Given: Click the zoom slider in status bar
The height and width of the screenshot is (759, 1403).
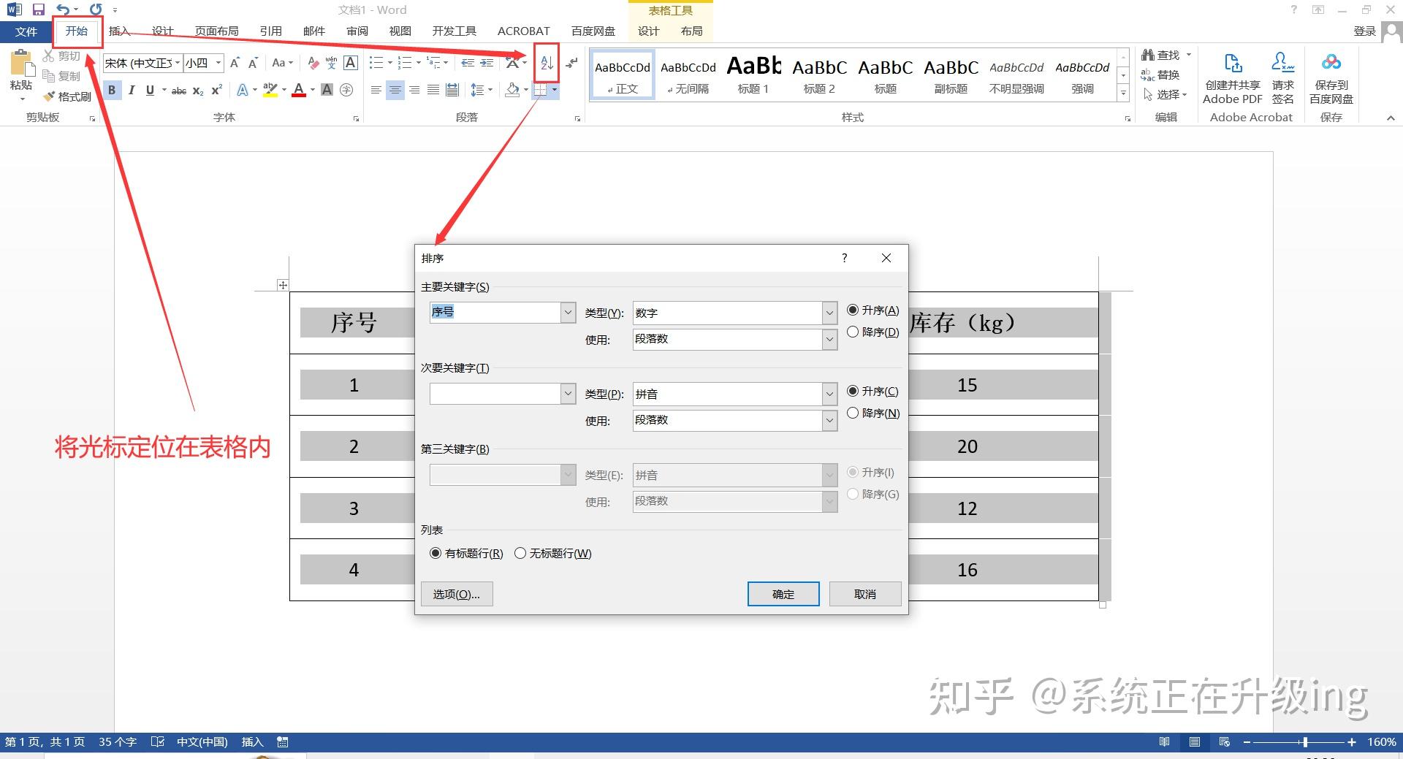Looking at the screenshot, I should (x=1305, y=742).
